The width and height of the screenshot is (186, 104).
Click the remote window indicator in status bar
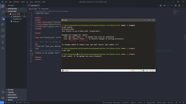2,103
